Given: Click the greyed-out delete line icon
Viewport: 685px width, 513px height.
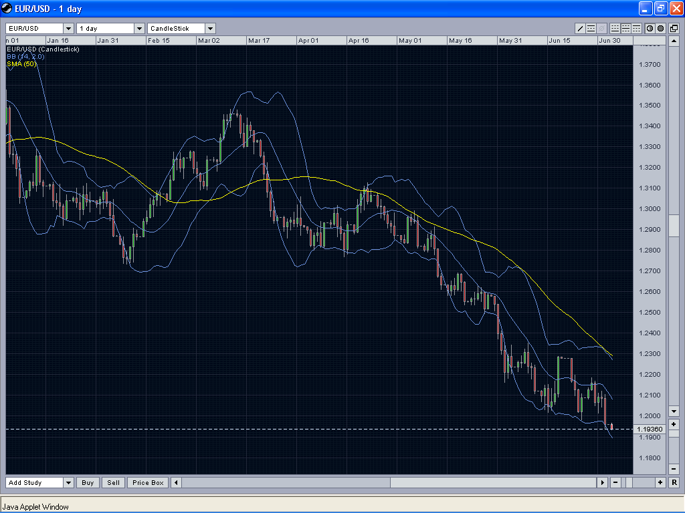Looking at the screenshot, I should pos(602,29).
